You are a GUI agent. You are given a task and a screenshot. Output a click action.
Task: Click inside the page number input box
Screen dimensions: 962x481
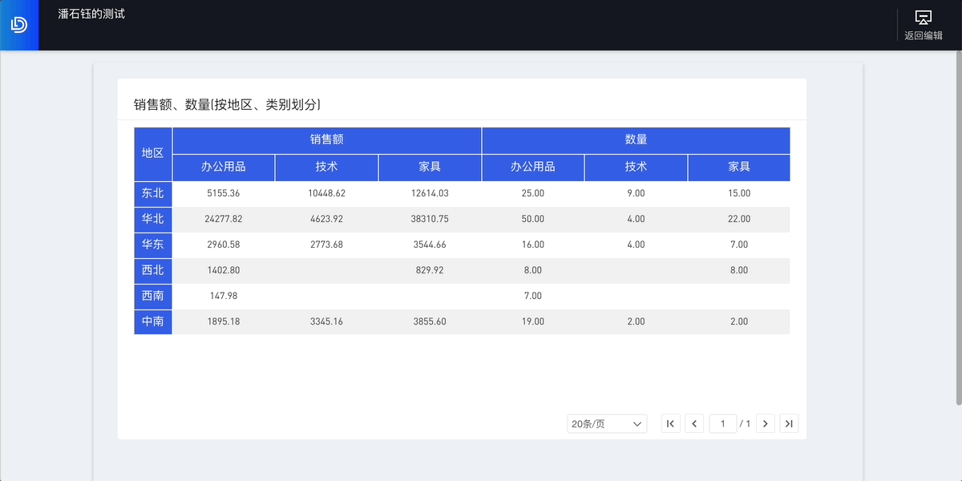pyautogui.click(x=722, y=423)
